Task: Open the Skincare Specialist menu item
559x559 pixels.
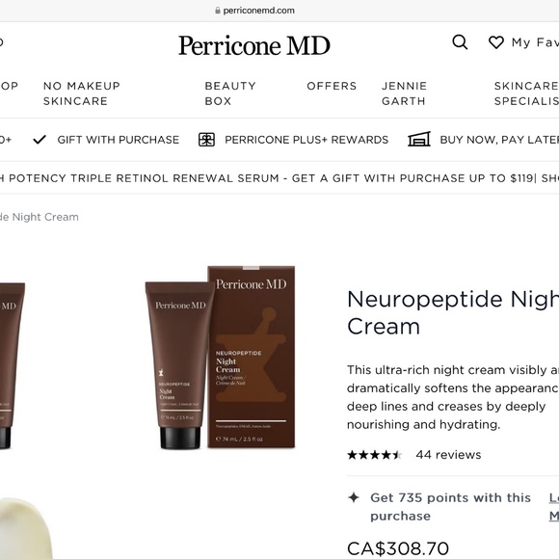Action: click(526, 93)
